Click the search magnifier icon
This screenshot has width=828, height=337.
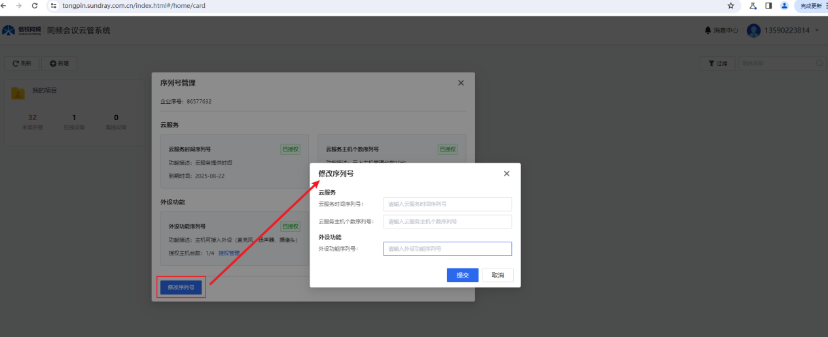[x=819, y=63]
